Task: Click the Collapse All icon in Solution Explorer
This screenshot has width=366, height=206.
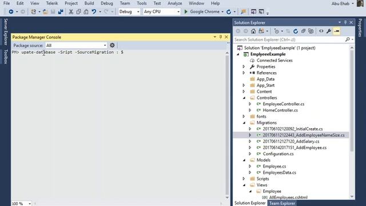Action: point(303,31)
